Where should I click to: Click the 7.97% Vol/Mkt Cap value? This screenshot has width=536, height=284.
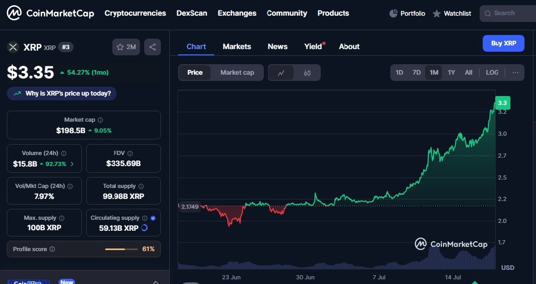coord(44,196)
